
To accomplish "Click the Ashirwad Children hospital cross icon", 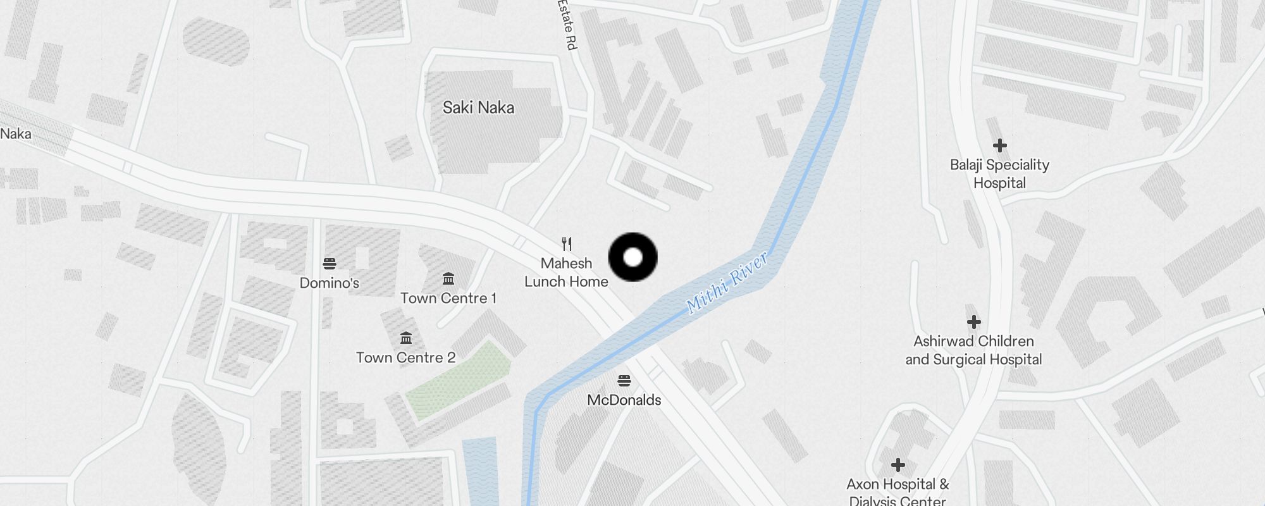I will (973, 322).
